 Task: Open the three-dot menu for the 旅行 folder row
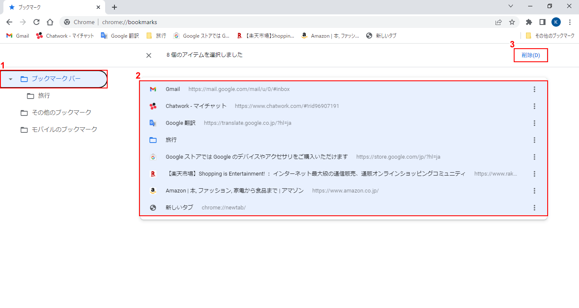coord(534,140)
